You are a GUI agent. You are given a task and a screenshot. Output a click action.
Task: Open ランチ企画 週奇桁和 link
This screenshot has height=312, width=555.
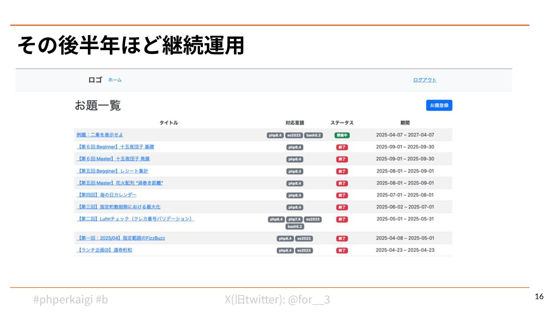tap(104, 250)
